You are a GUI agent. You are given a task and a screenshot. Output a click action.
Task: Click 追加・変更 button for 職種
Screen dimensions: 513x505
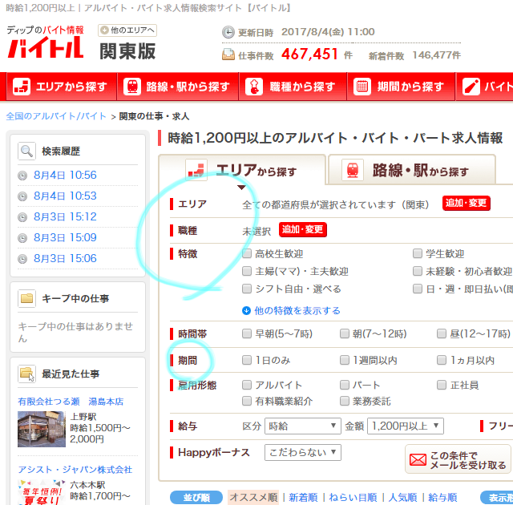pyautogui.click(x=303, y=230)
